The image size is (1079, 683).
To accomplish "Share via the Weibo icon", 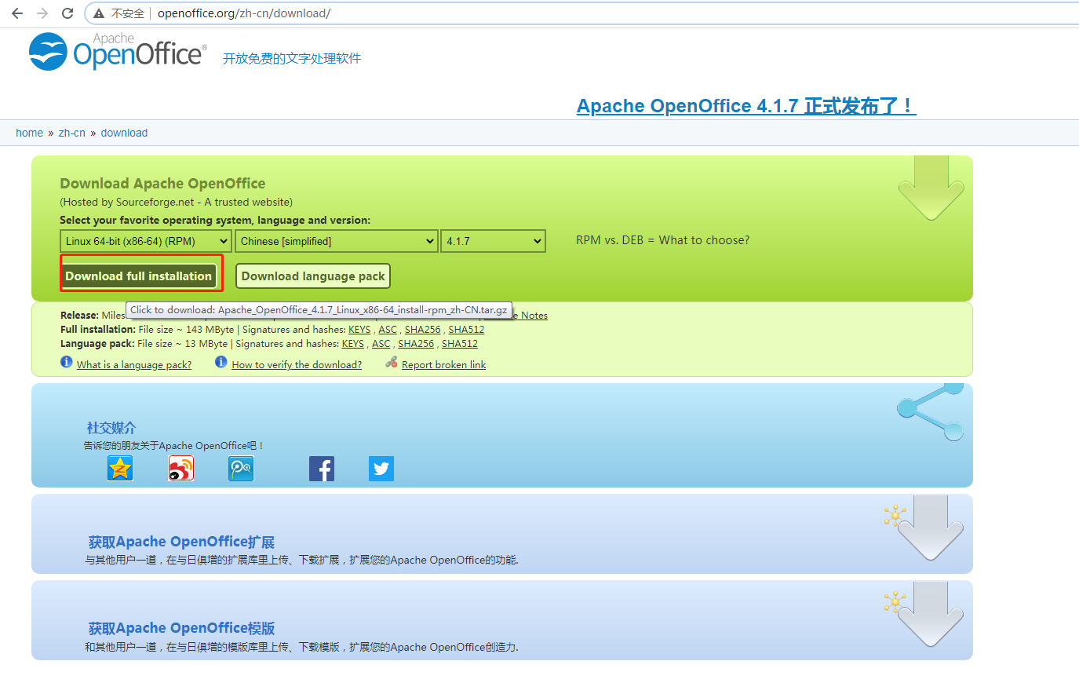I will point(181,469).
